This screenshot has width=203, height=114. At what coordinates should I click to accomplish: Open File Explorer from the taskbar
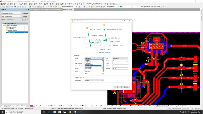(54, 112)
